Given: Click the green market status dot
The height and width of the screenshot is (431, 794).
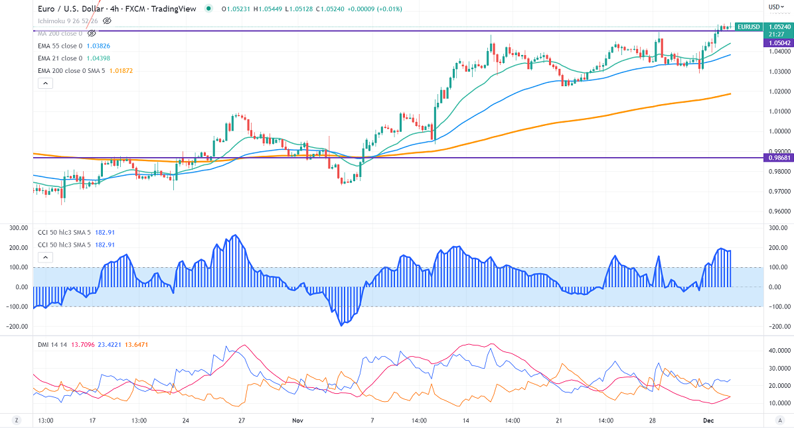Looking at the screenshot, I should coord(208,9).
